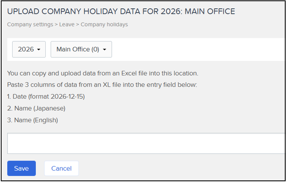Click the '2026' text in the year selector
This screenshot has width=286, height=182.
point(26,49)
